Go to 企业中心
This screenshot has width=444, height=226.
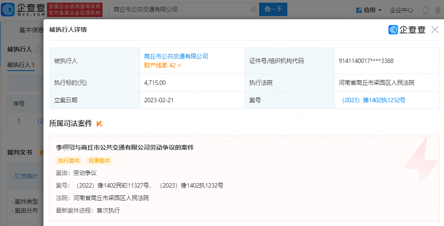401,10
